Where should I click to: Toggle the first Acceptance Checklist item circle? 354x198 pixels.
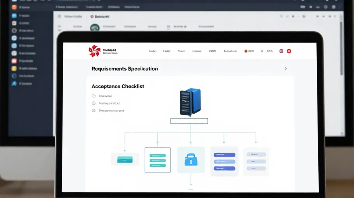(x=94, y=96)
